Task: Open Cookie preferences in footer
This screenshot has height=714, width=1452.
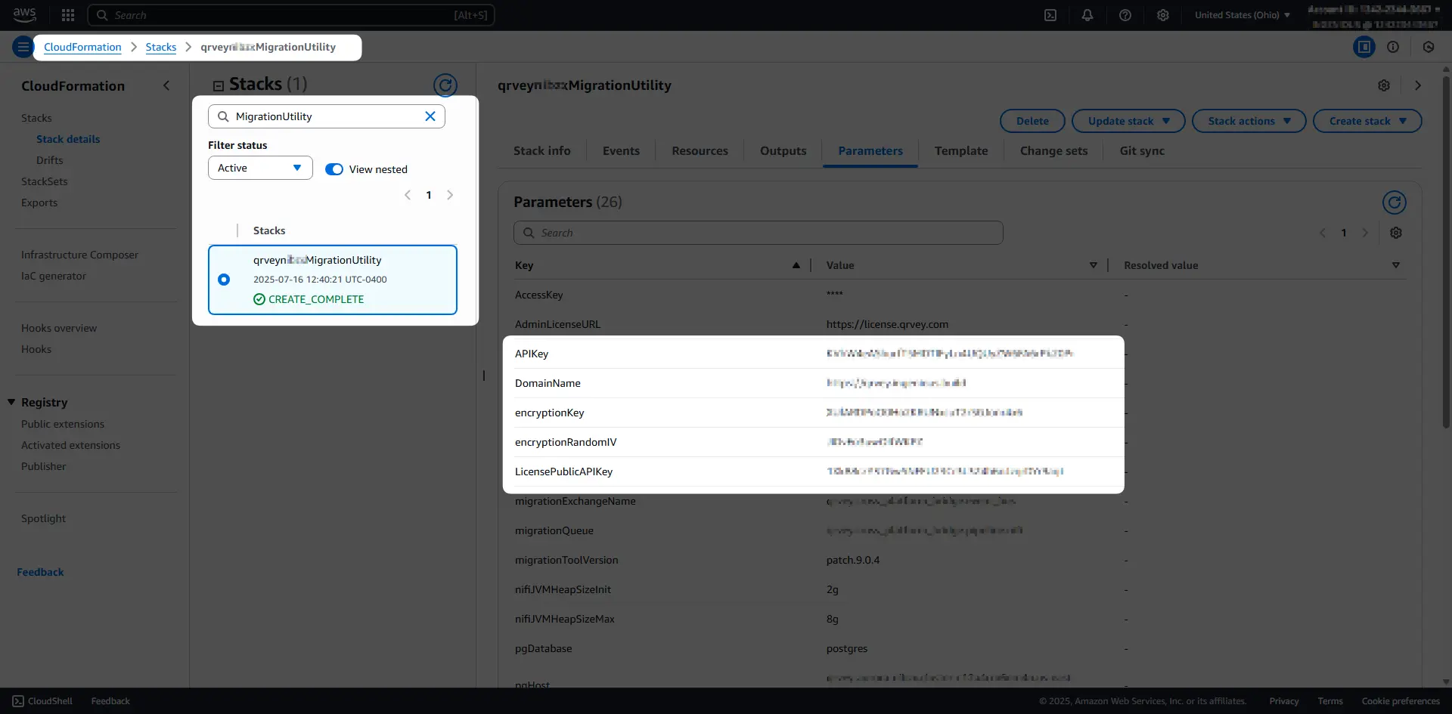Action: [x=1401, y=701]
